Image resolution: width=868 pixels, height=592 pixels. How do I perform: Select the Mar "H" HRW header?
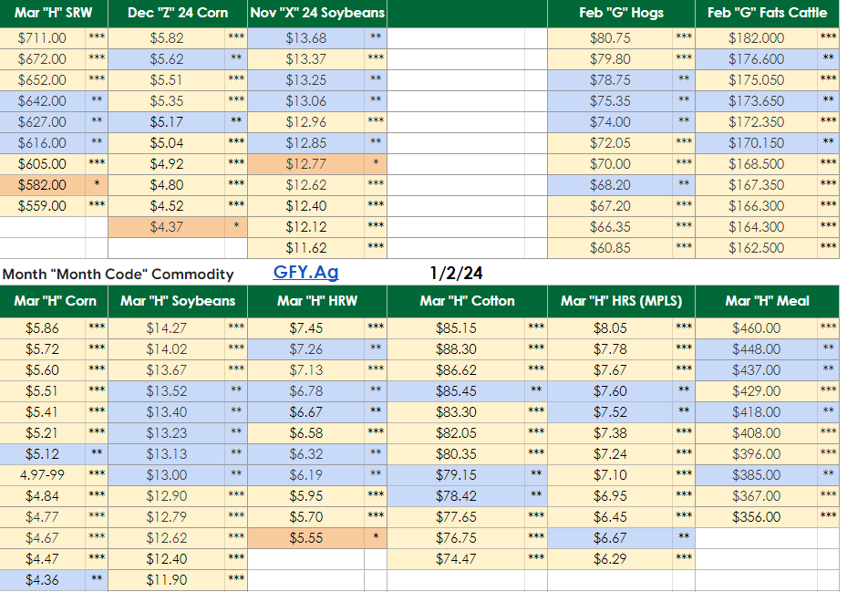pos(317,300)
